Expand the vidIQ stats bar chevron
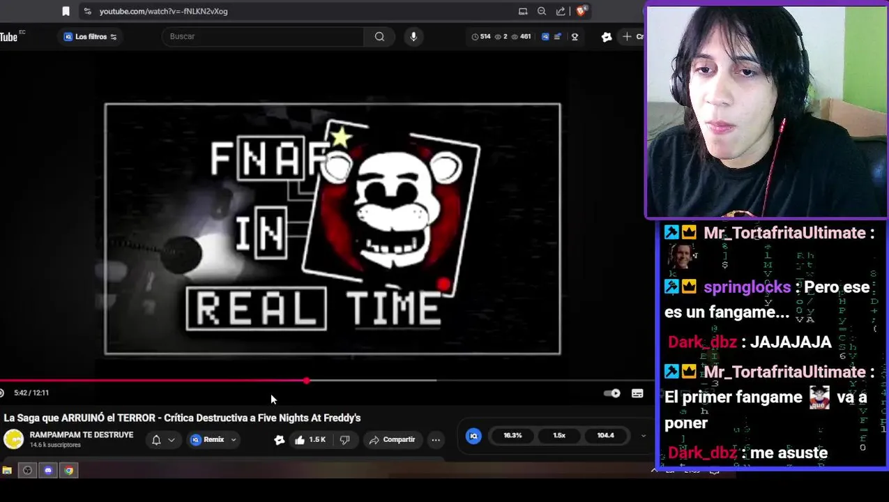Image resolution: width=889 pixels, height=502 pixels. click(x=643, y=436)
